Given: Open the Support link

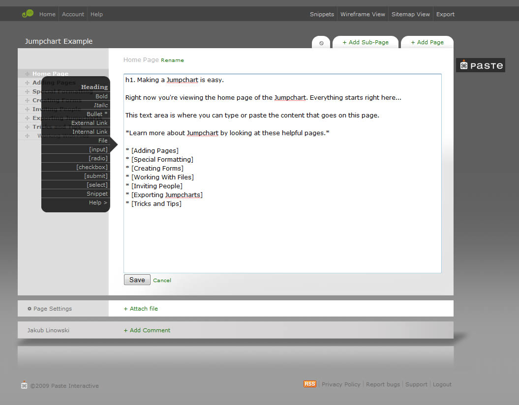Looking at the screenshot, I should (x=416, y=384).
